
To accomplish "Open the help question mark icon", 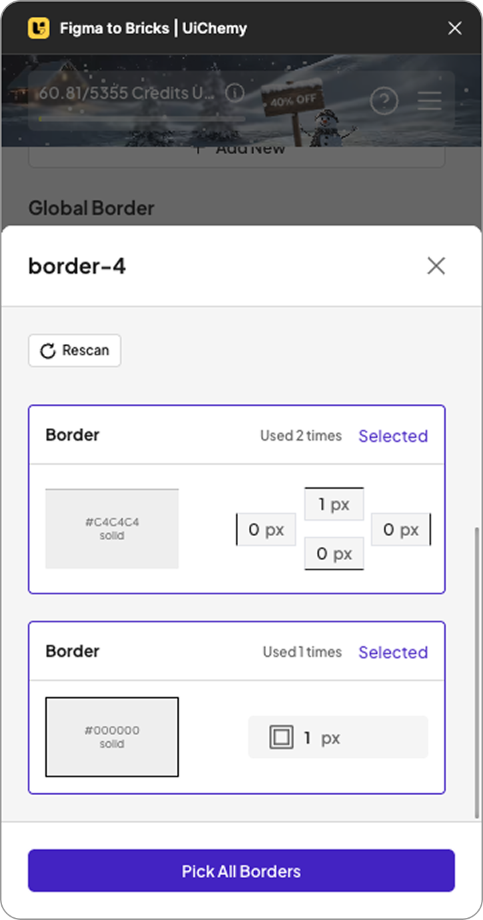I will coord(385,101).
